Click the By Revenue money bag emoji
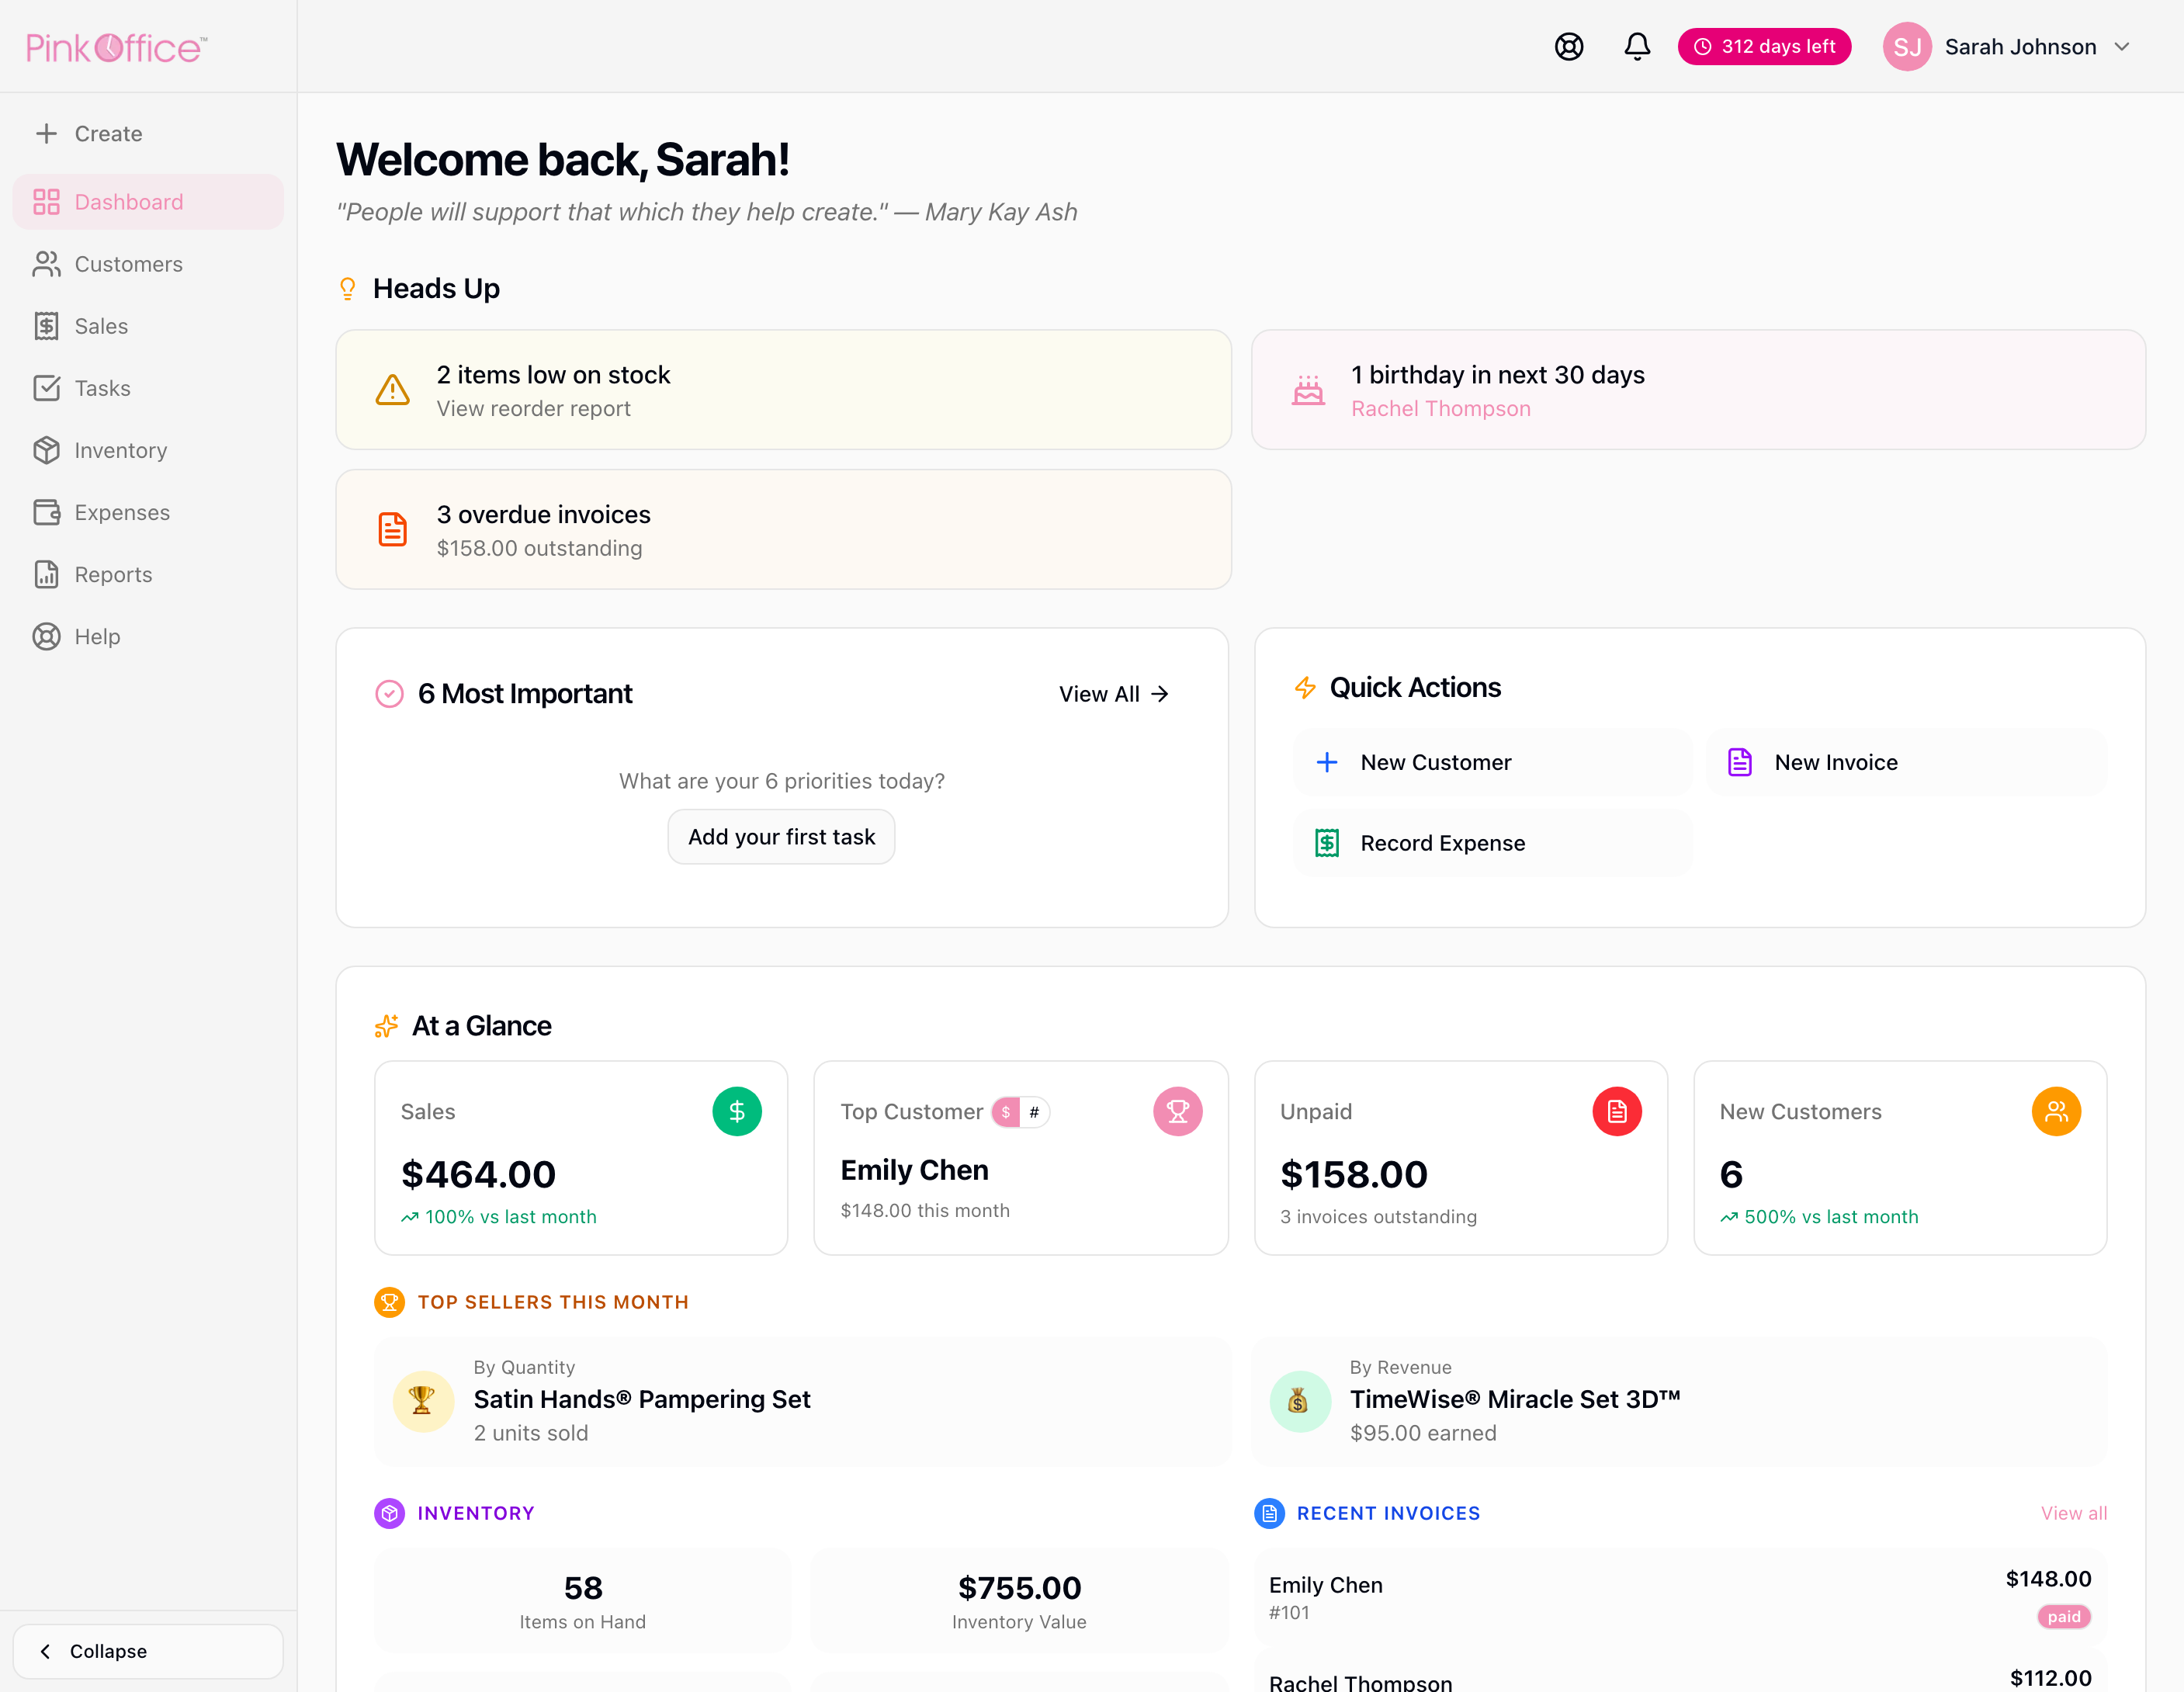The height and width of the screenshot is (1692, 2184). point(1299,1401)
